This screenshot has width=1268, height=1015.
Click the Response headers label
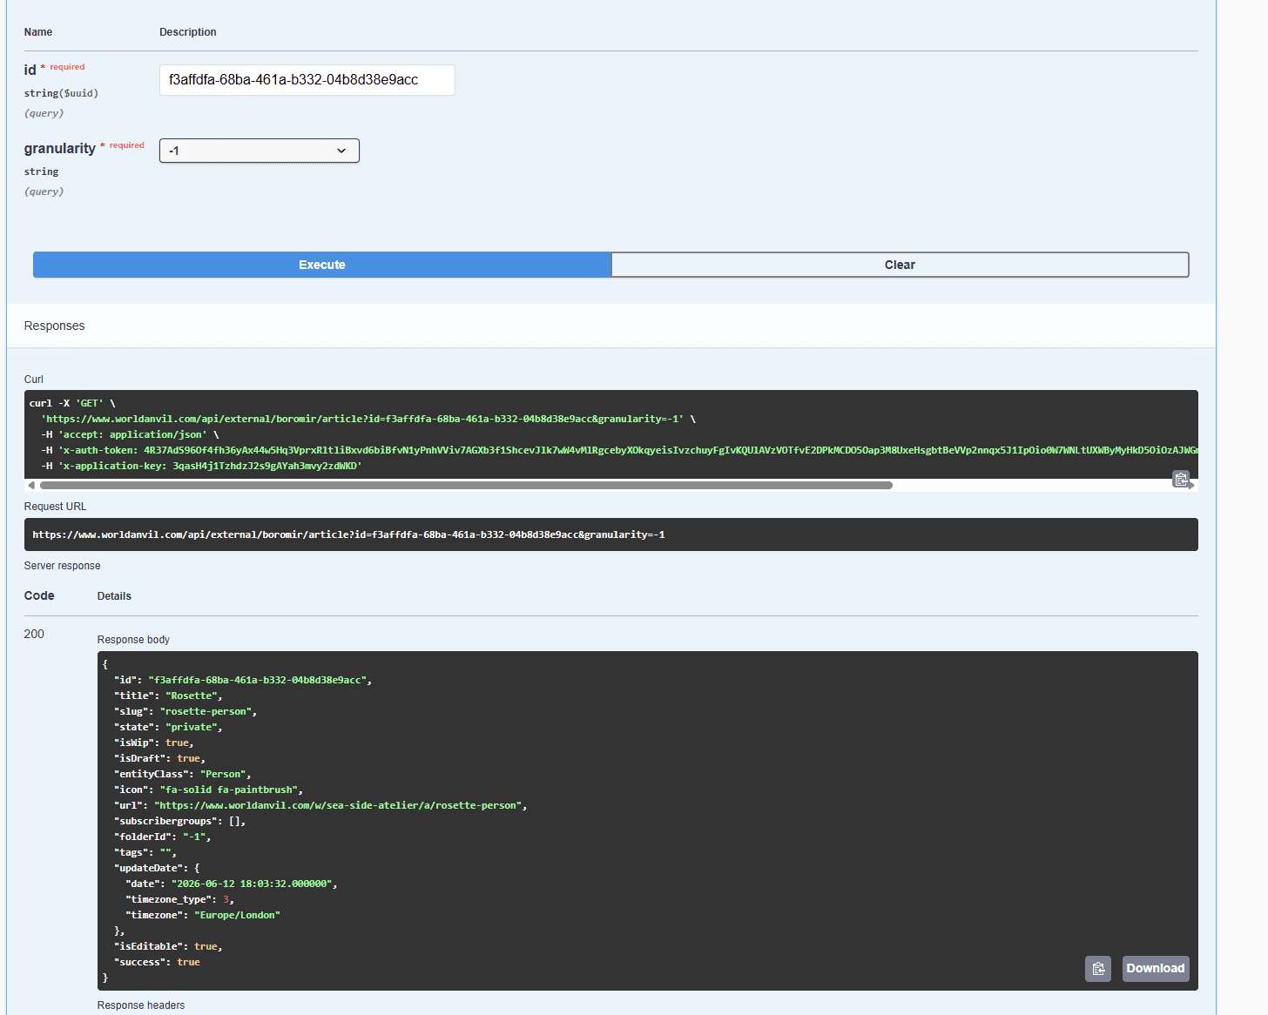141,1005
